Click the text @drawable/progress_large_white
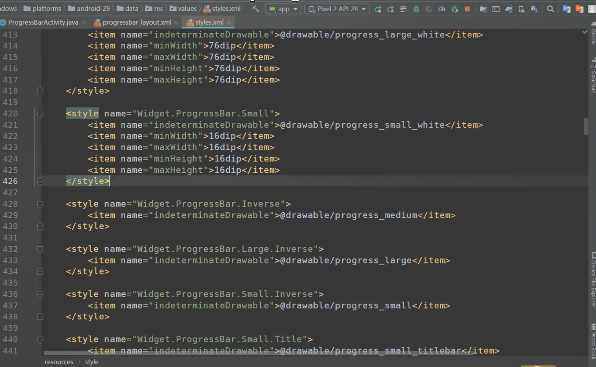 [362, 35]
